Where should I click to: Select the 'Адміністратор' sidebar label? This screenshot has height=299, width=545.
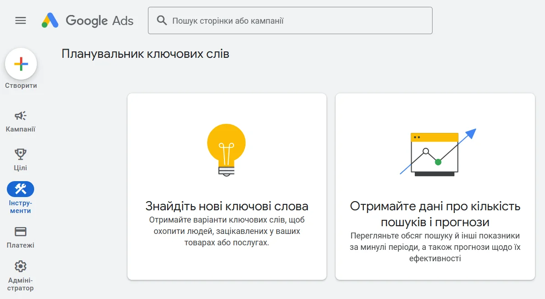point(20,284)
